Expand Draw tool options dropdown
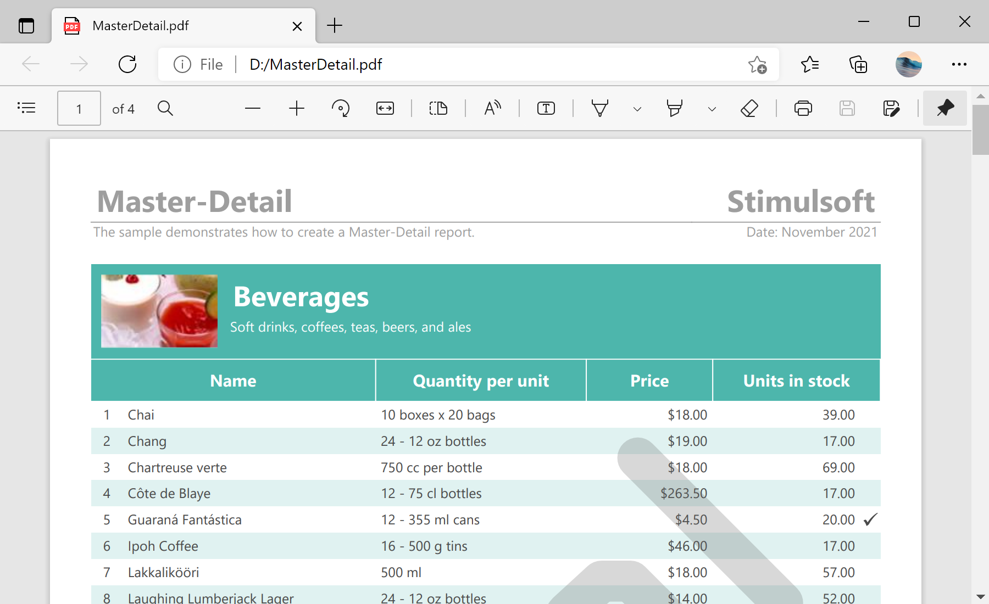989x604 pixels. click(637, 109)
